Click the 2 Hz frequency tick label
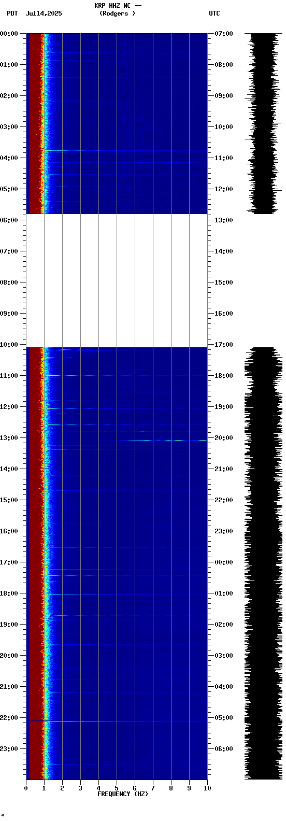Screen dimensions: 286x821 coord(62,788)
